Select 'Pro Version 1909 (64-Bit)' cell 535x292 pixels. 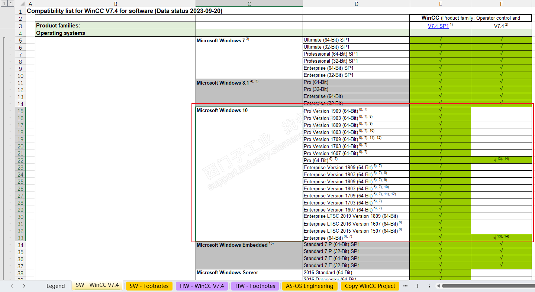[356, 111]
